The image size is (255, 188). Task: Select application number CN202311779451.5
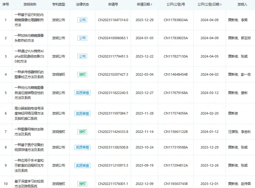[x=113, y=56]
